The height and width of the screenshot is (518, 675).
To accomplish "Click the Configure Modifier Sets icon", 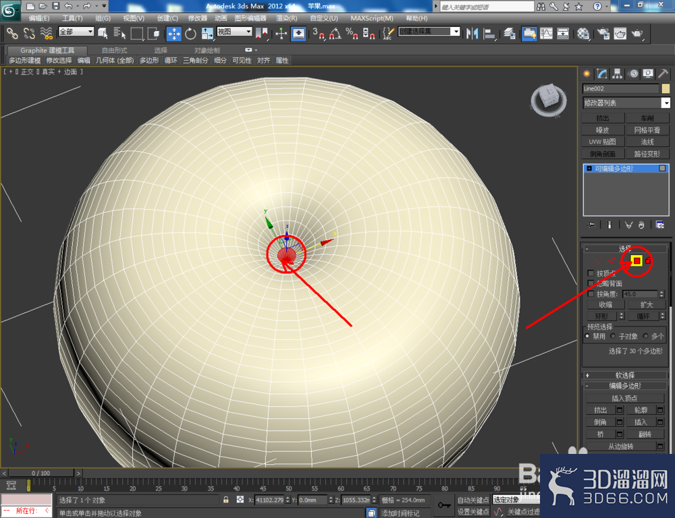I will [x=659, y=225].
